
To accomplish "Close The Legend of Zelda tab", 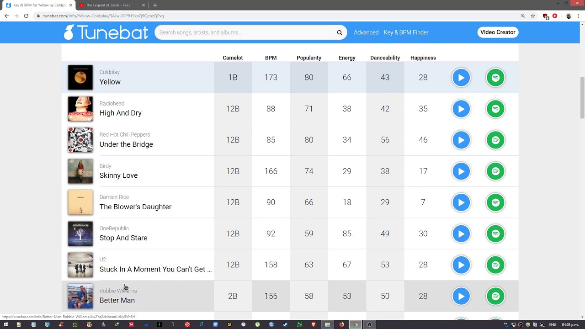I will coord(144,5).
